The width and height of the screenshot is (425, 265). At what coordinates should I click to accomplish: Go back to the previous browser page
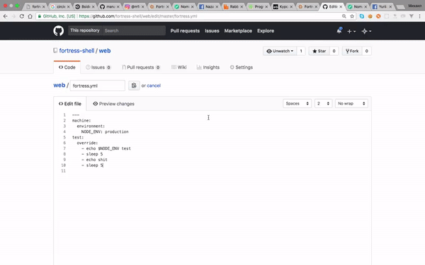click(6, 16)
